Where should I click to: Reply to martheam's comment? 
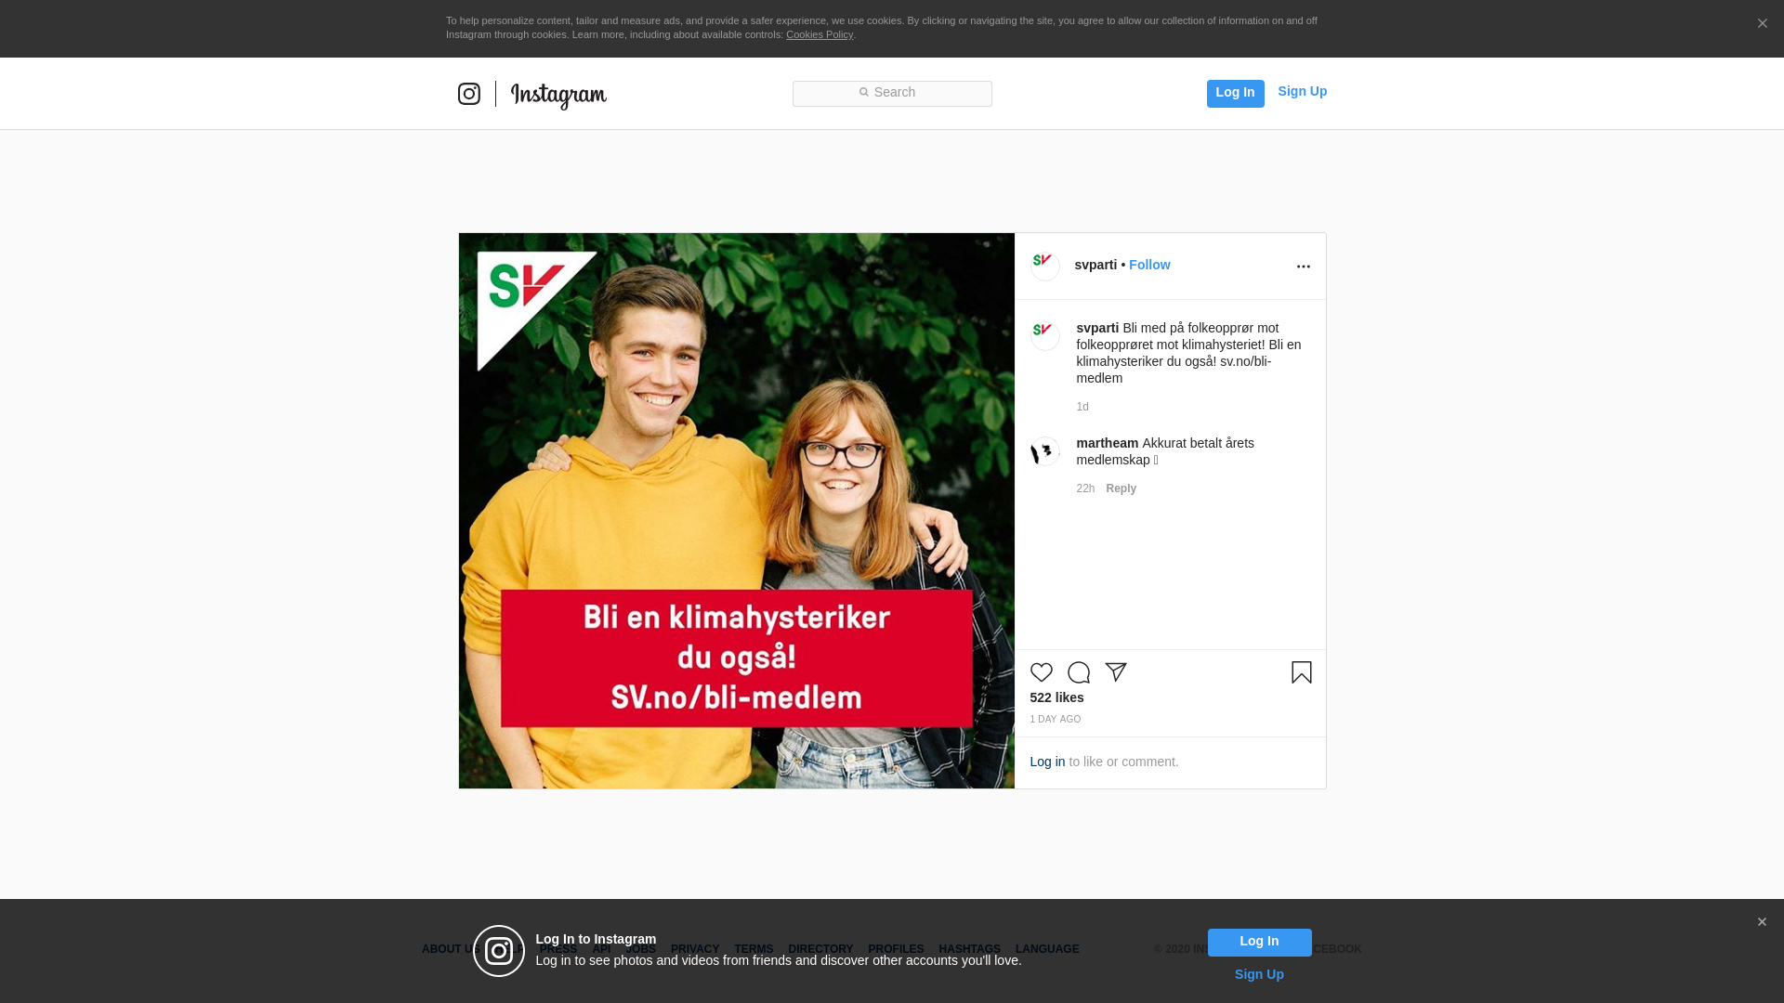(x=1121, y=488)
